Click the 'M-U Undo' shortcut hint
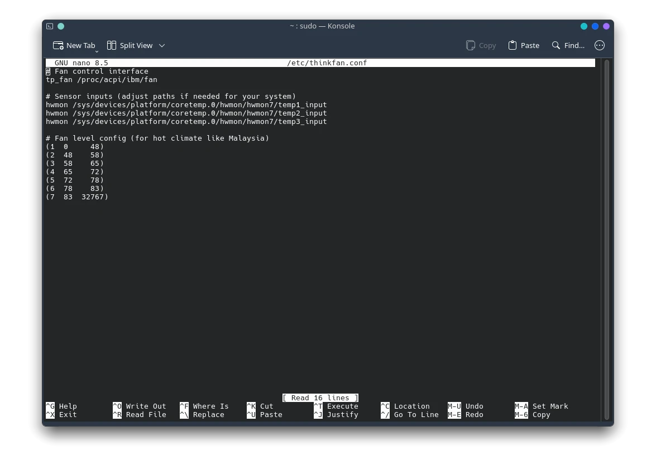Screen dimensions: 656x474 point(466,406)
